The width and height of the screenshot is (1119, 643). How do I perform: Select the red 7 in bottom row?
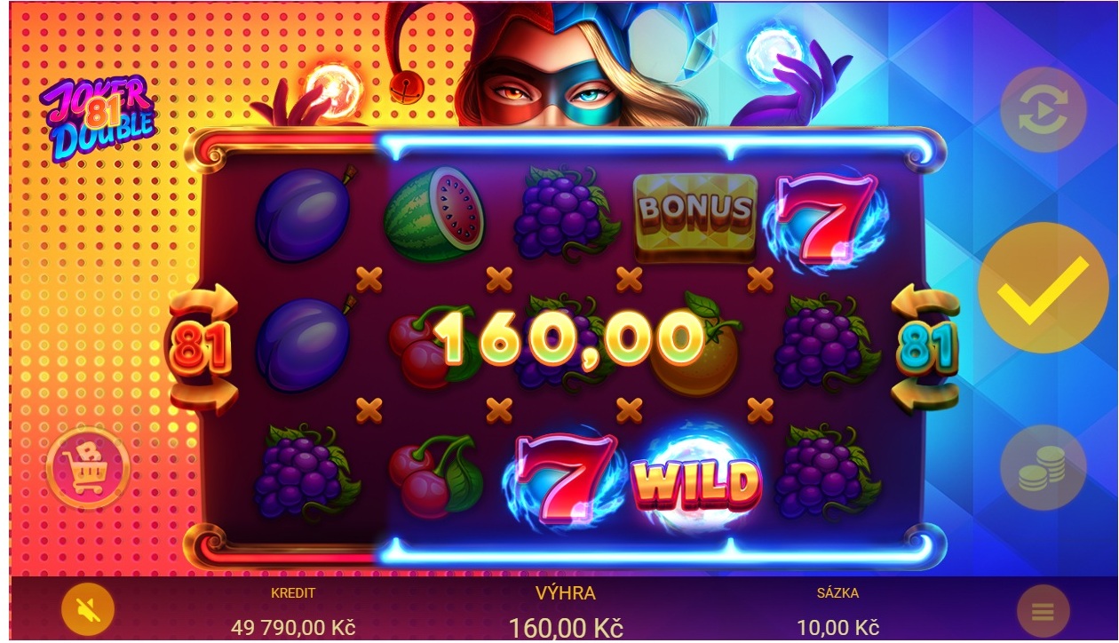[563, 480]
